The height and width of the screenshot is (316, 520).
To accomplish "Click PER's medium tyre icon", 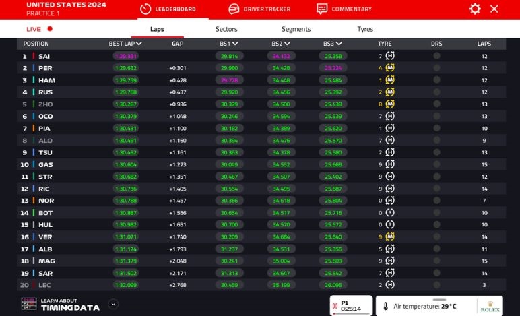I will 389,68.
